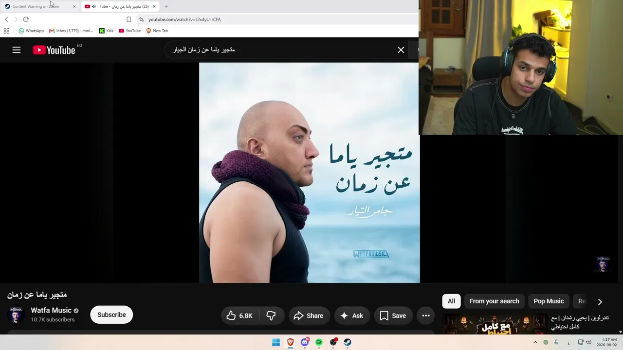
Task: Click the green circle tray icon
Action: (546, 342)
